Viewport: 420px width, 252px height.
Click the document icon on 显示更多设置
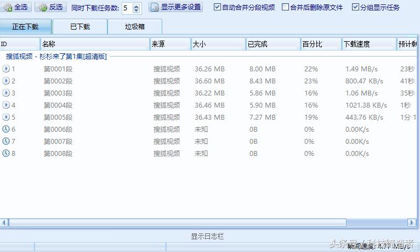pyautogui.click(x=155, y=7)
